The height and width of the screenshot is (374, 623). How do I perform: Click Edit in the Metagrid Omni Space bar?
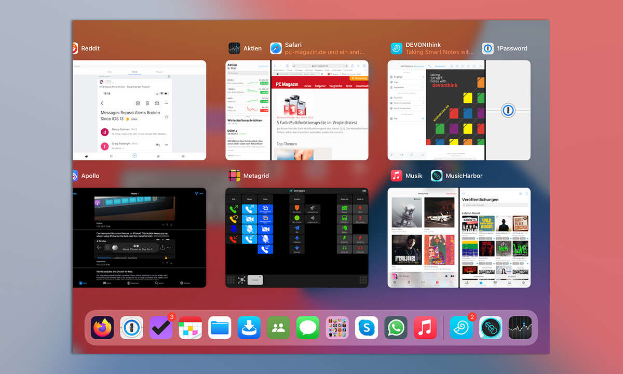coord(364,191)
